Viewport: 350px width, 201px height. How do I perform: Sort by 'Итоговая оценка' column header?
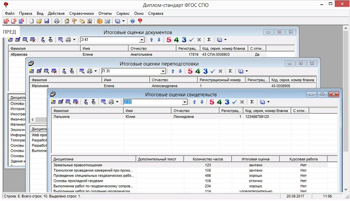coord(256,159)
